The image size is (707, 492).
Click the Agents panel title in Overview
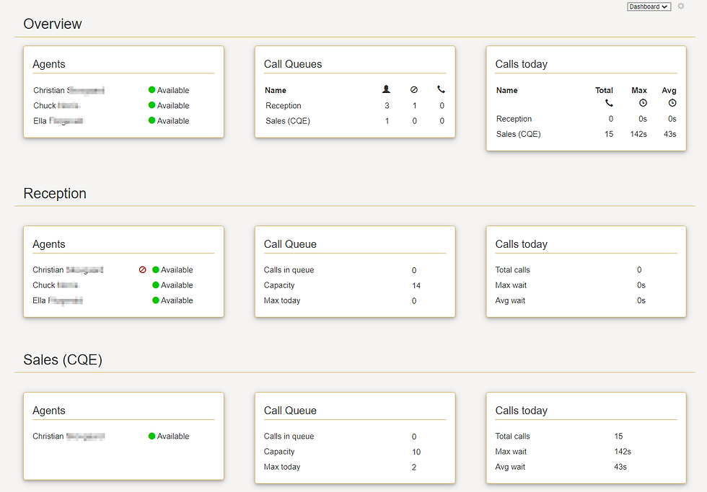[48, 64]
